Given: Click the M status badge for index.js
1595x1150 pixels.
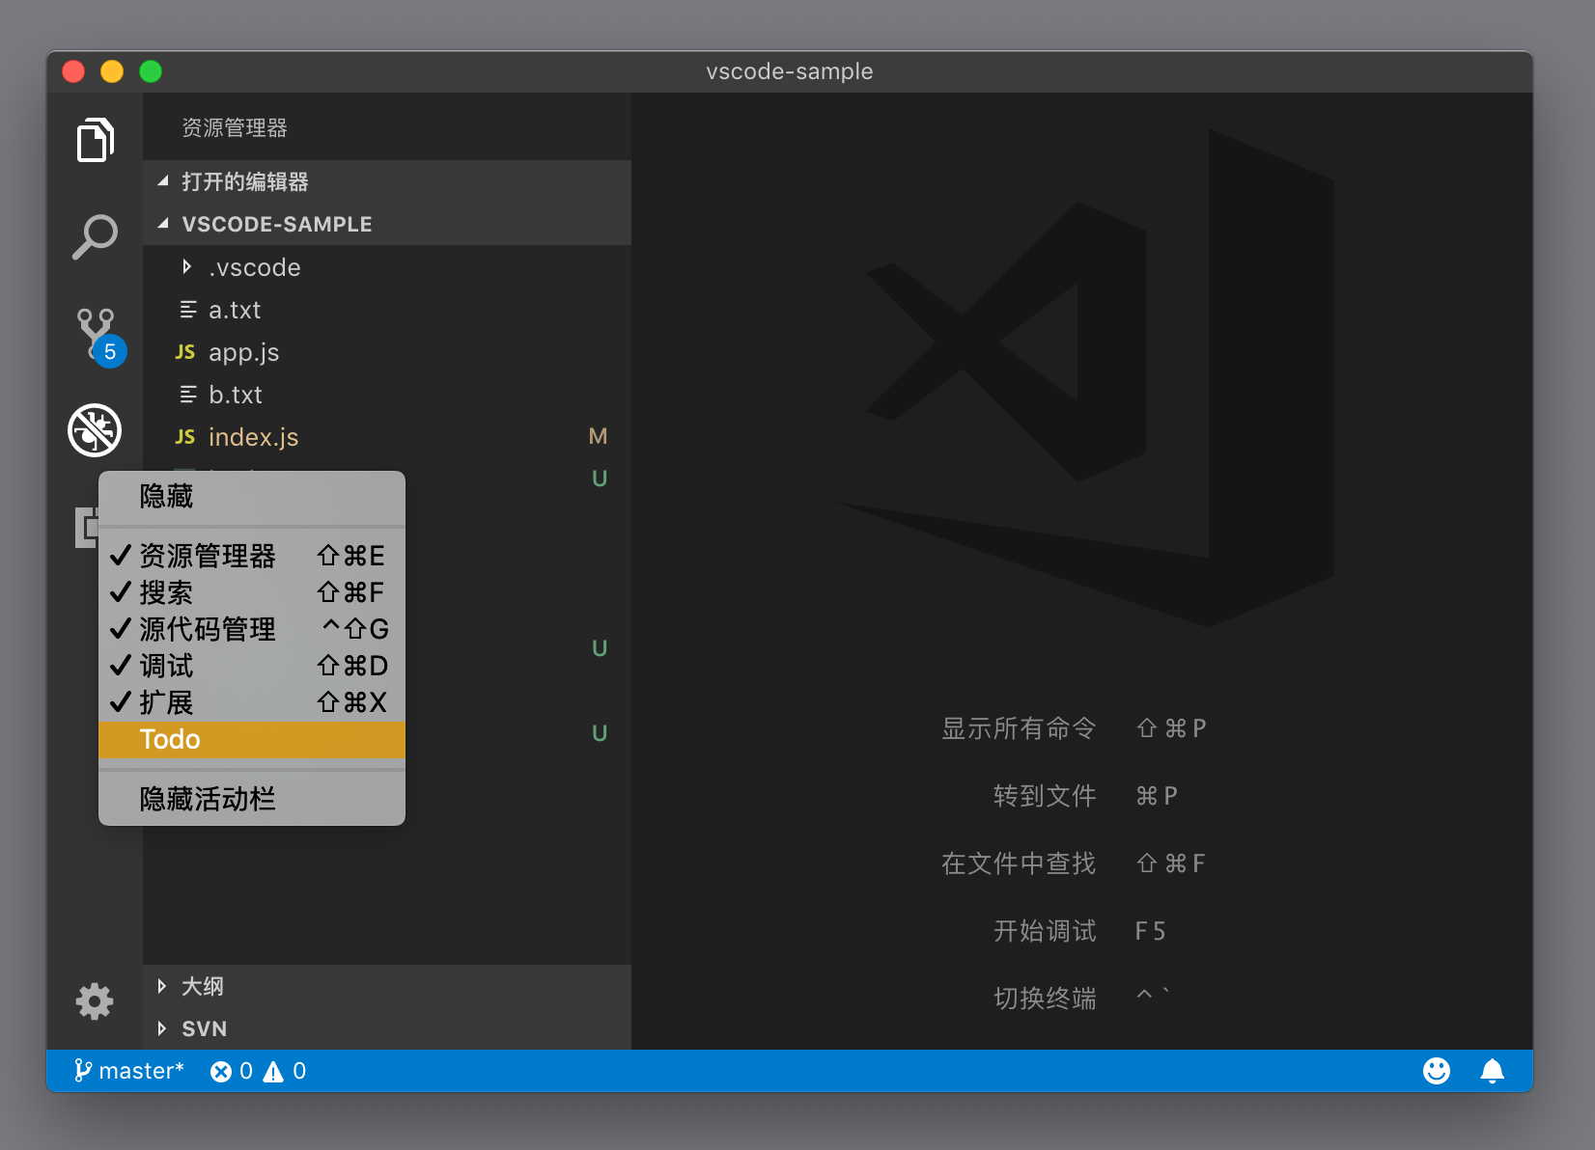Looking at the screenshot, I should pos(599,437).
